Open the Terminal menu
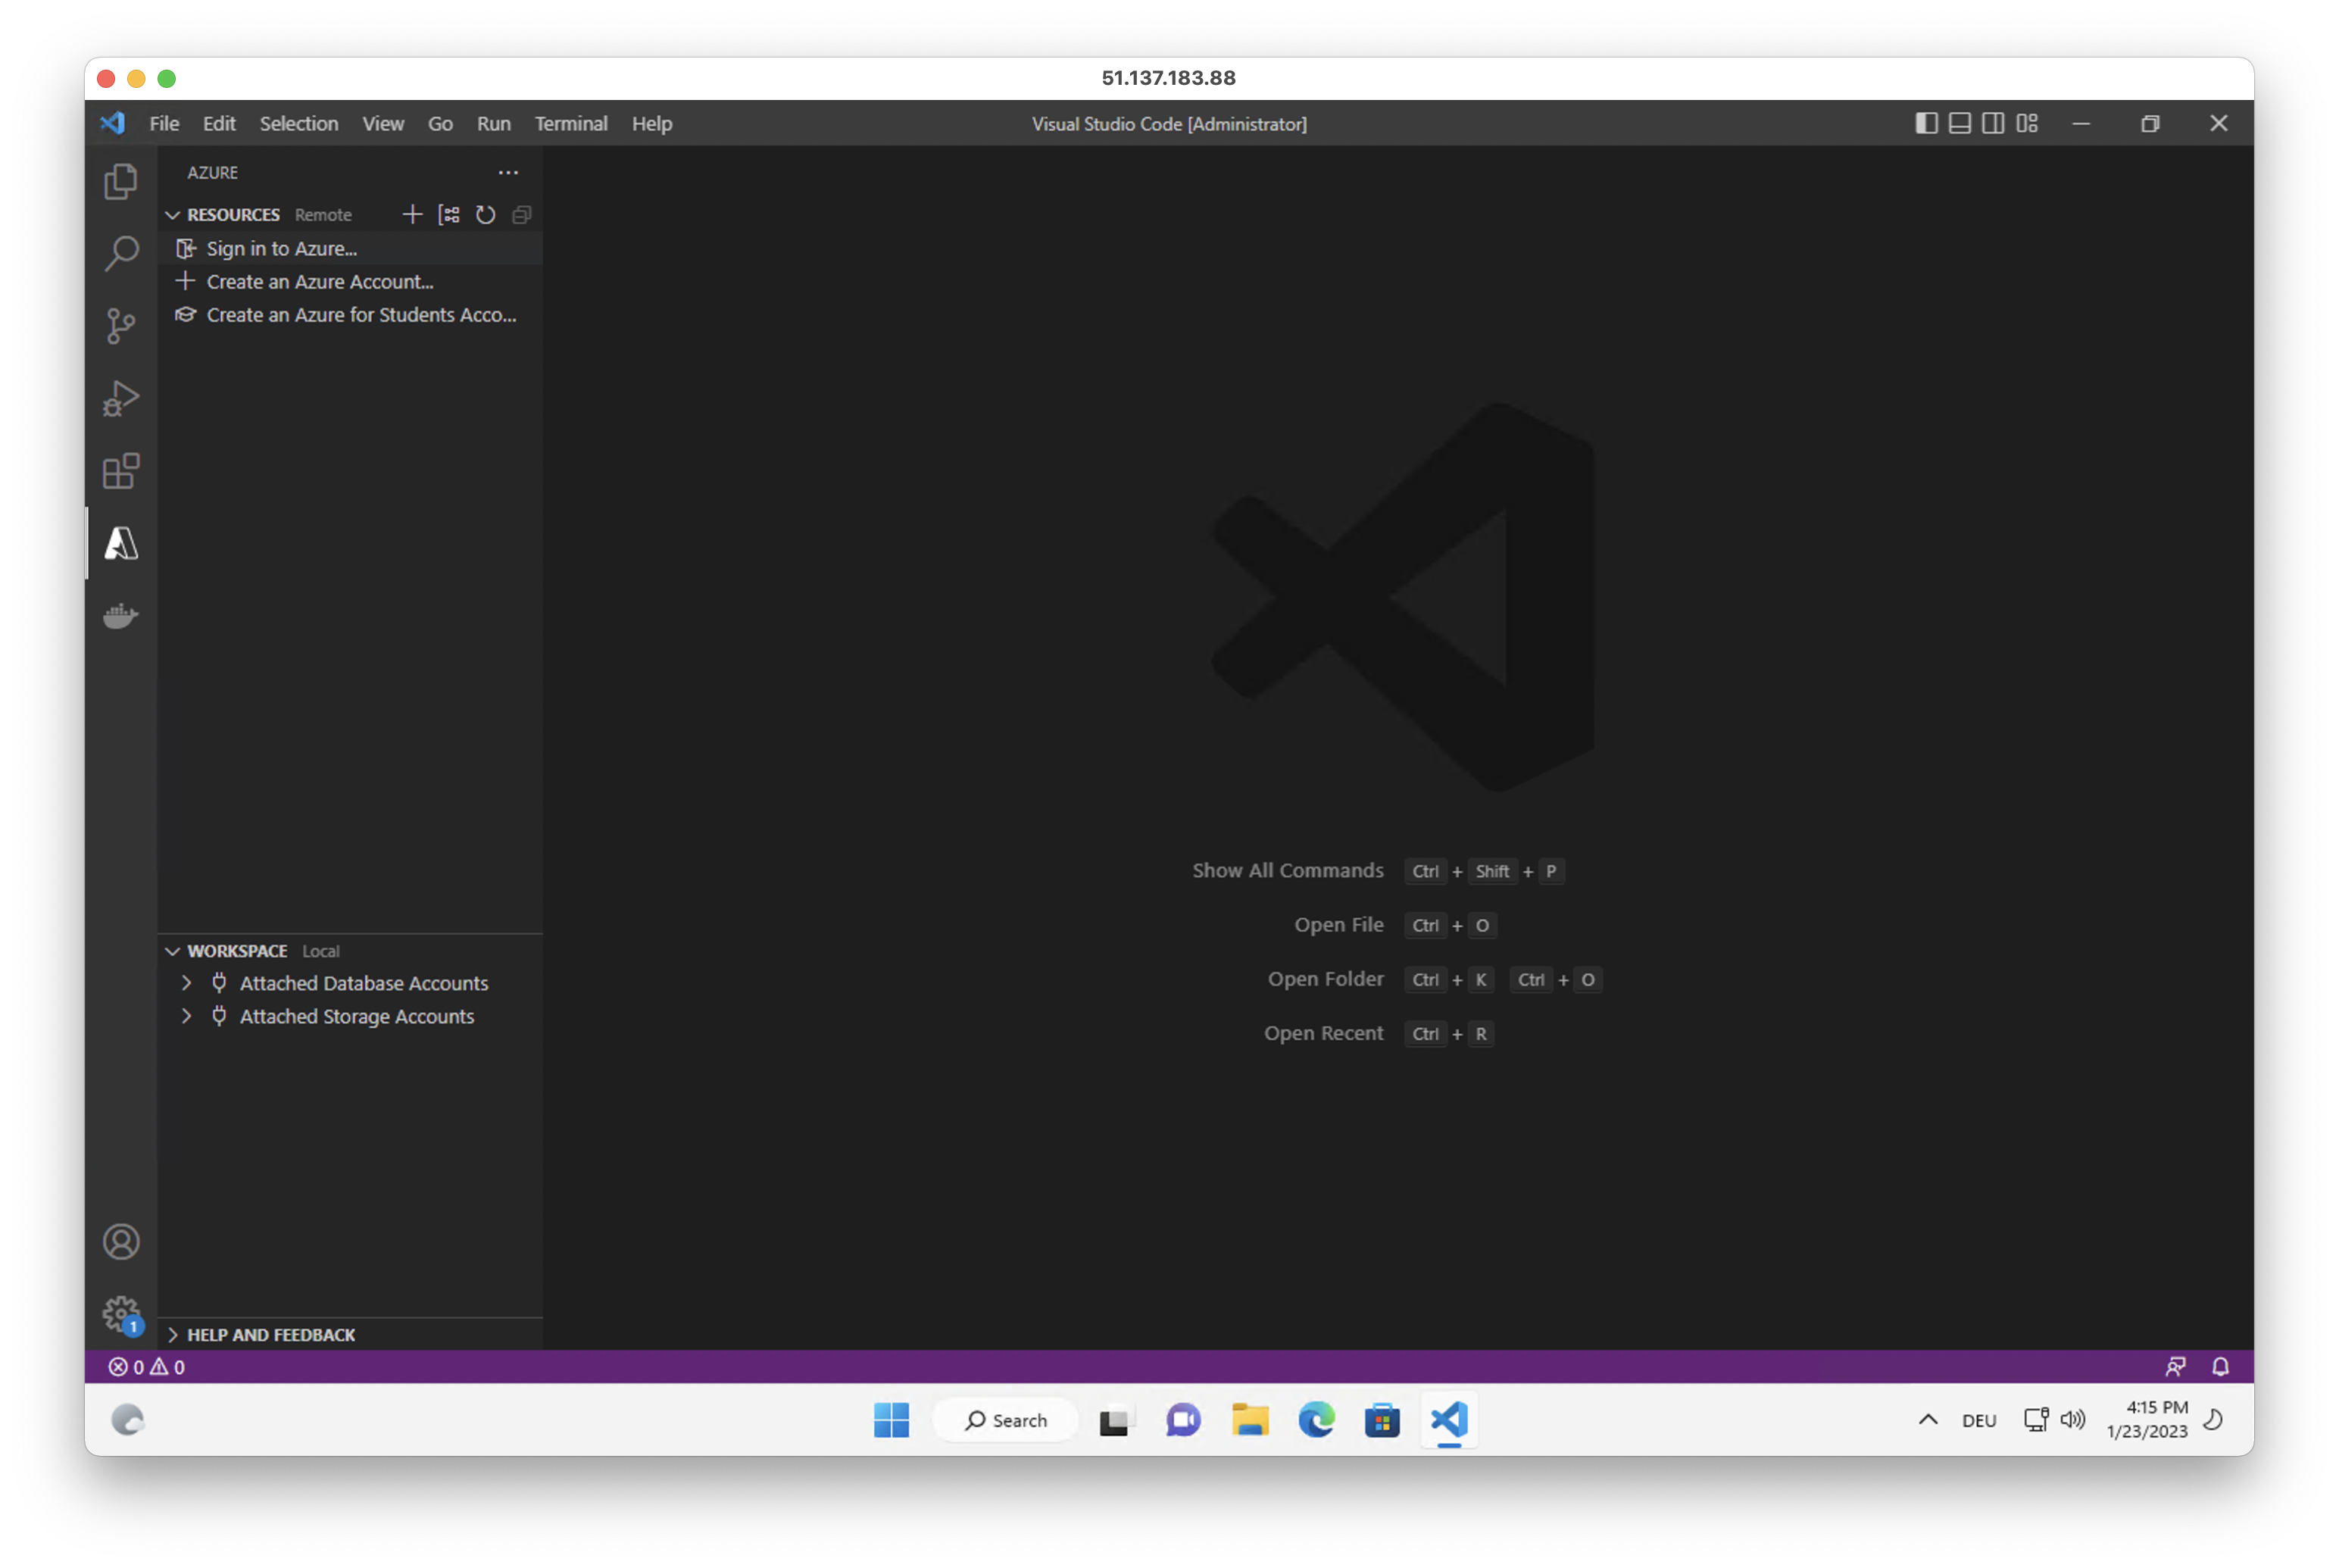This screenshot has height=1568, width=2339. [x=570, y=124]
